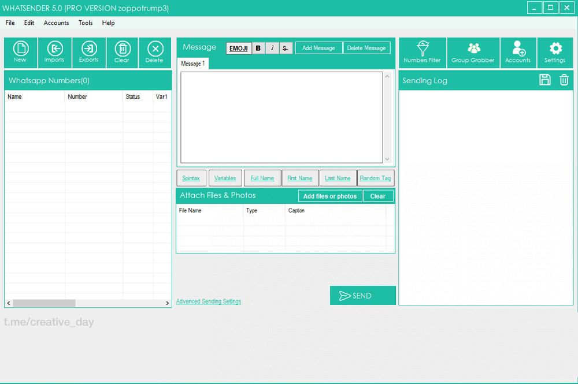Switch to the Message 1 tab
This screenshot has height=384, width=578.
(192, 64)
